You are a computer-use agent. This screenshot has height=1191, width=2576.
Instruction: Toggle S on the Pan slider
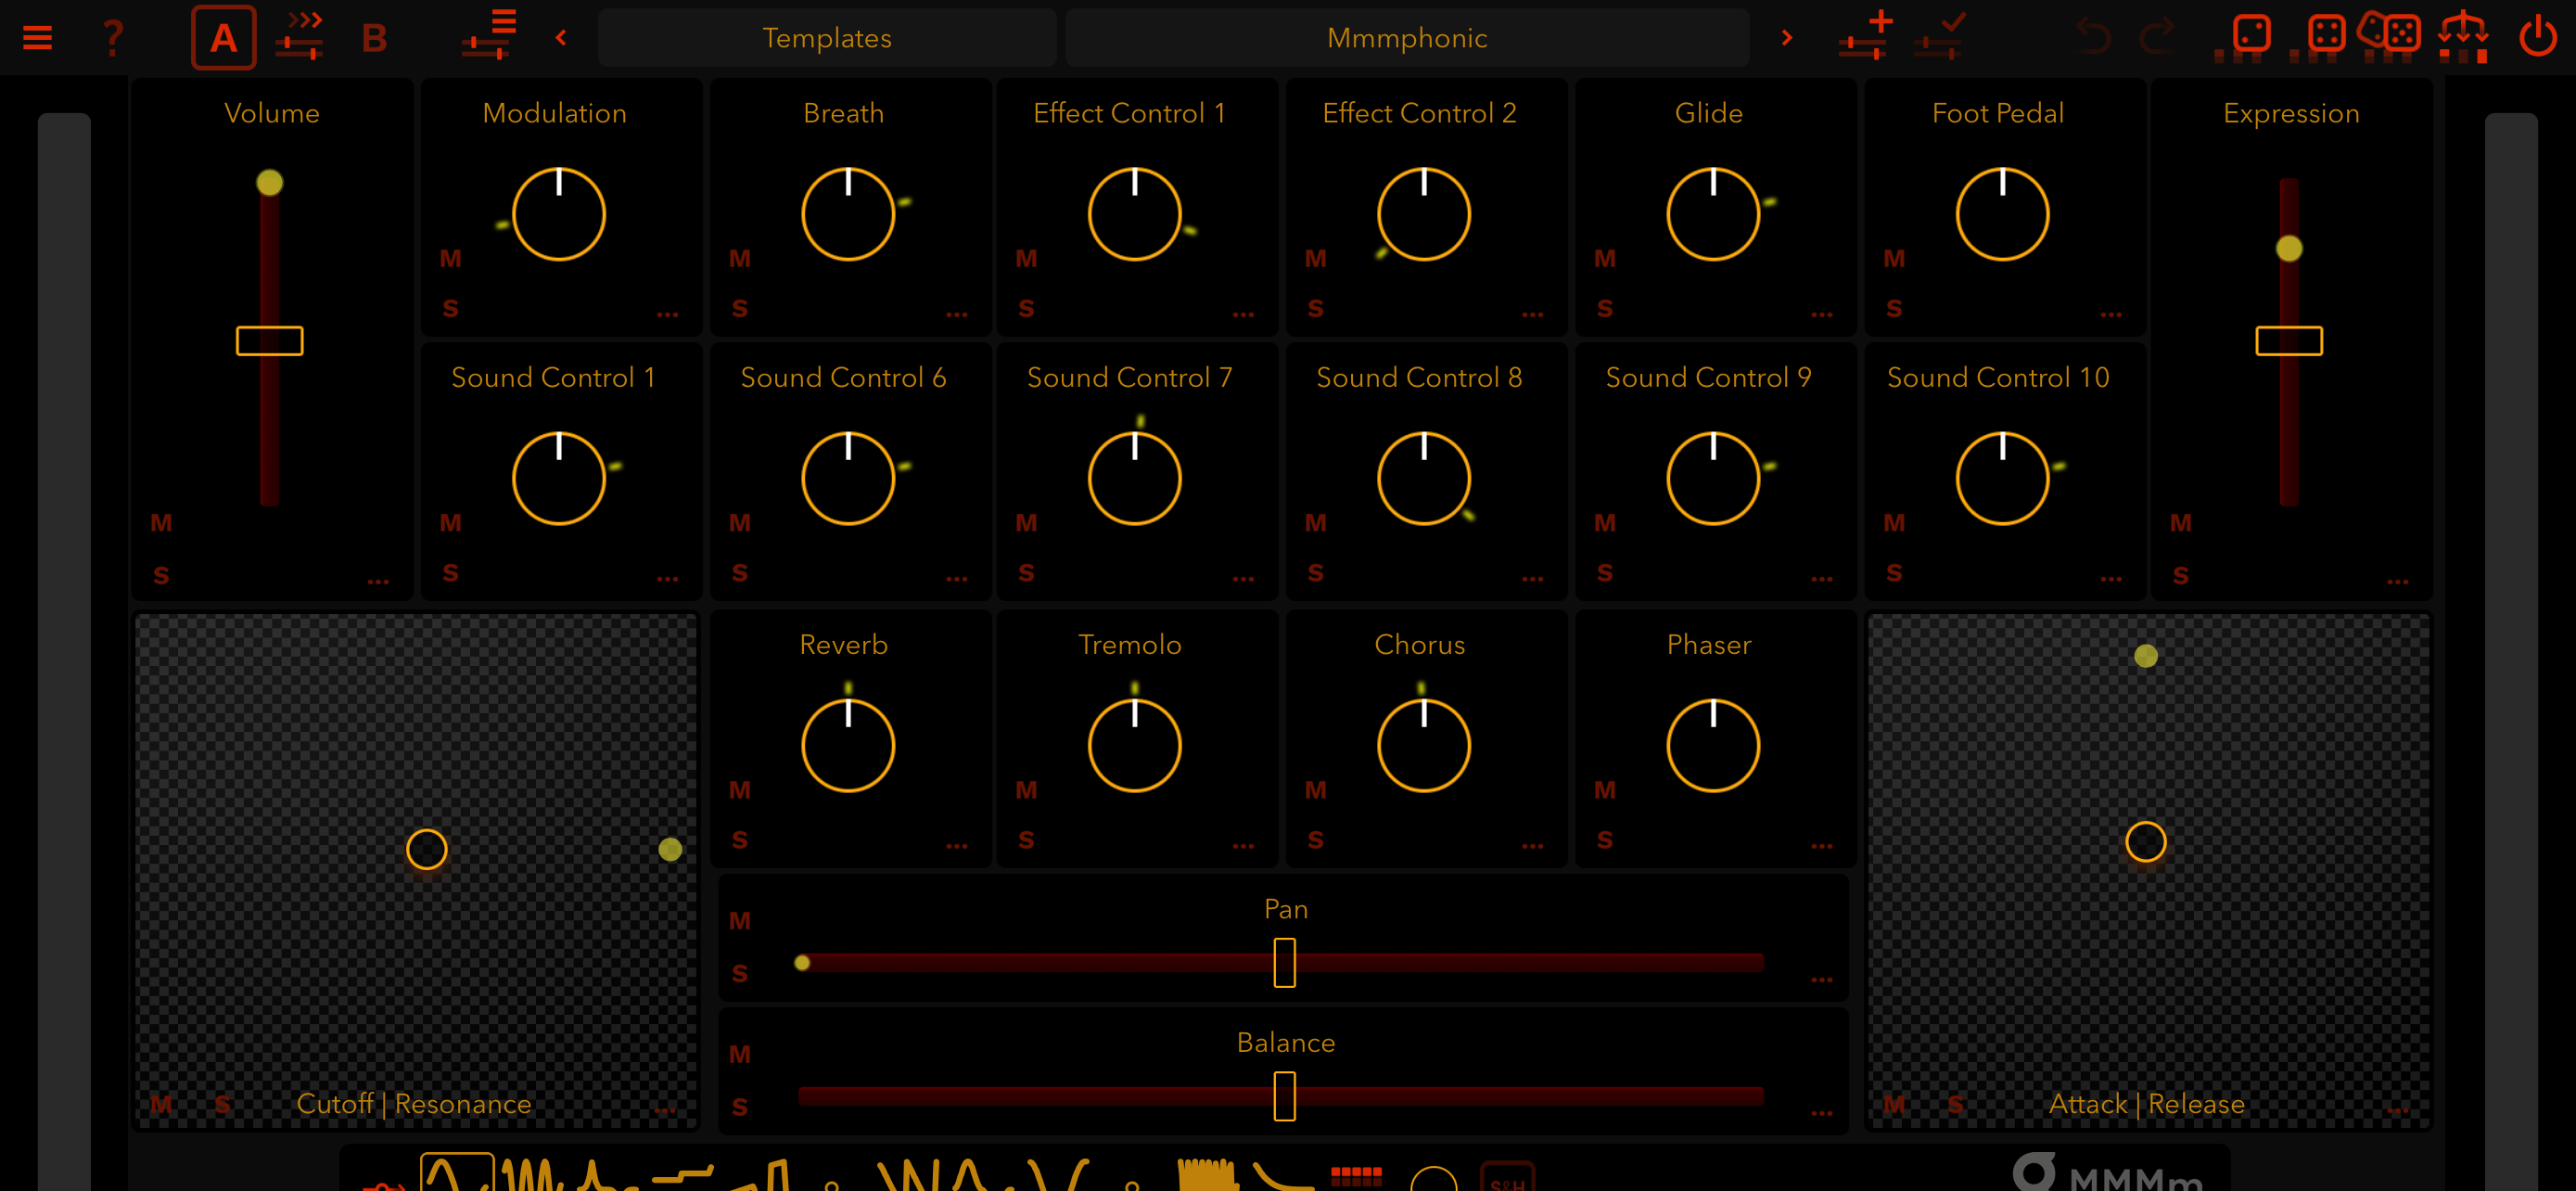tap(740, 974)
